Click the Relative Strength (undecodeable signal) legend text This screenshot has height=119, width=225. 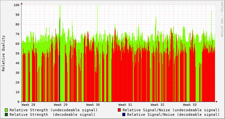(54, 110)
